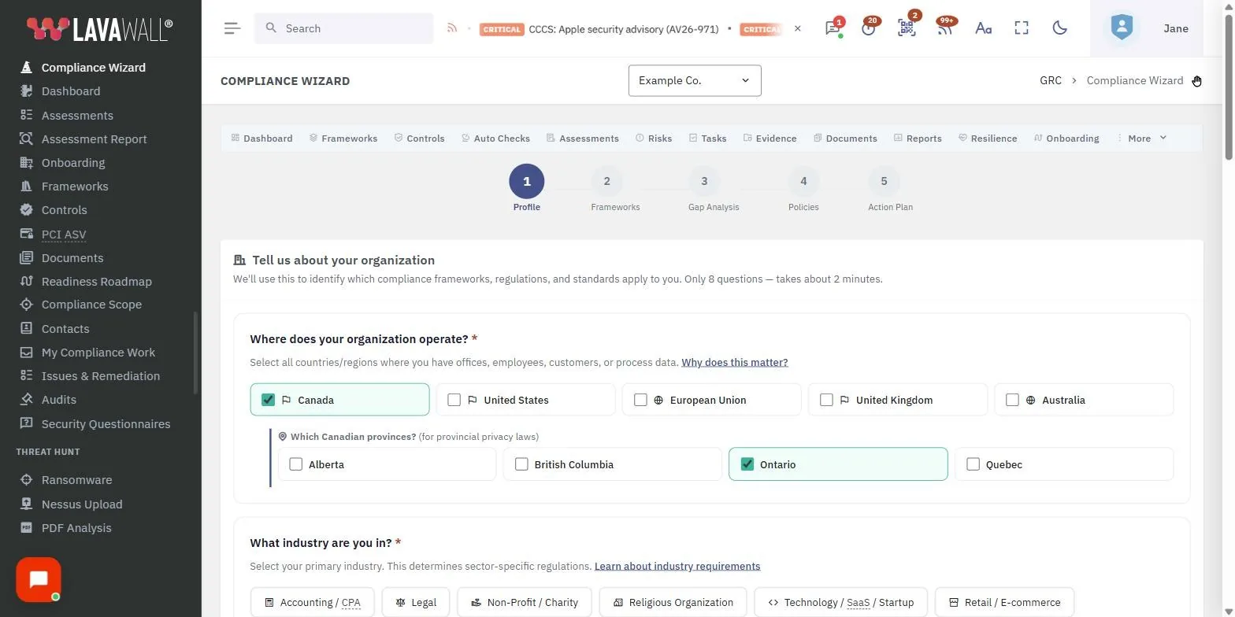This screenshot has width=1235, height=617.
Task: Open the Example Co. organization dropdown
Action: click(695, 80)
